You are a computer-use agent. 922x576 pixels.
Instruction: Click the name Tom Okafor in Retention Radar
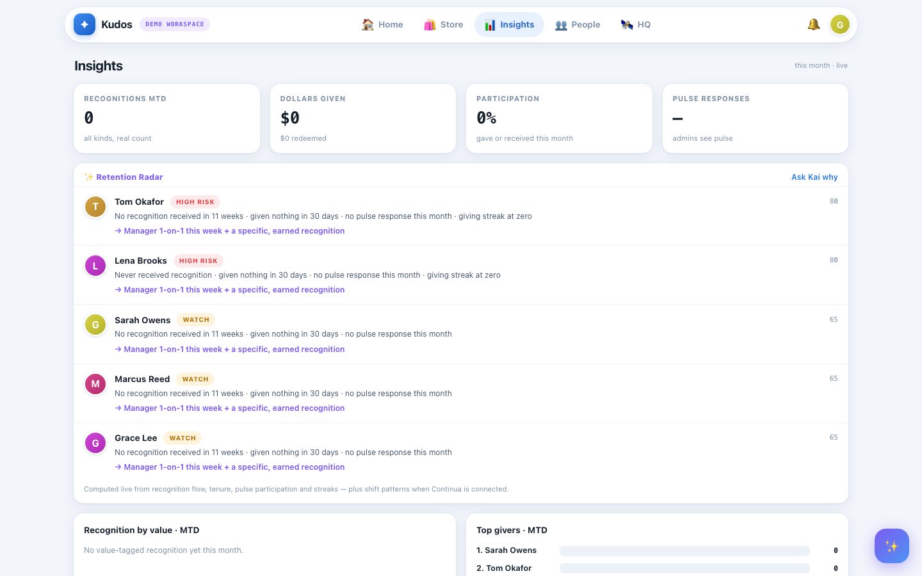pyautogui.click(x=139, y=202)
